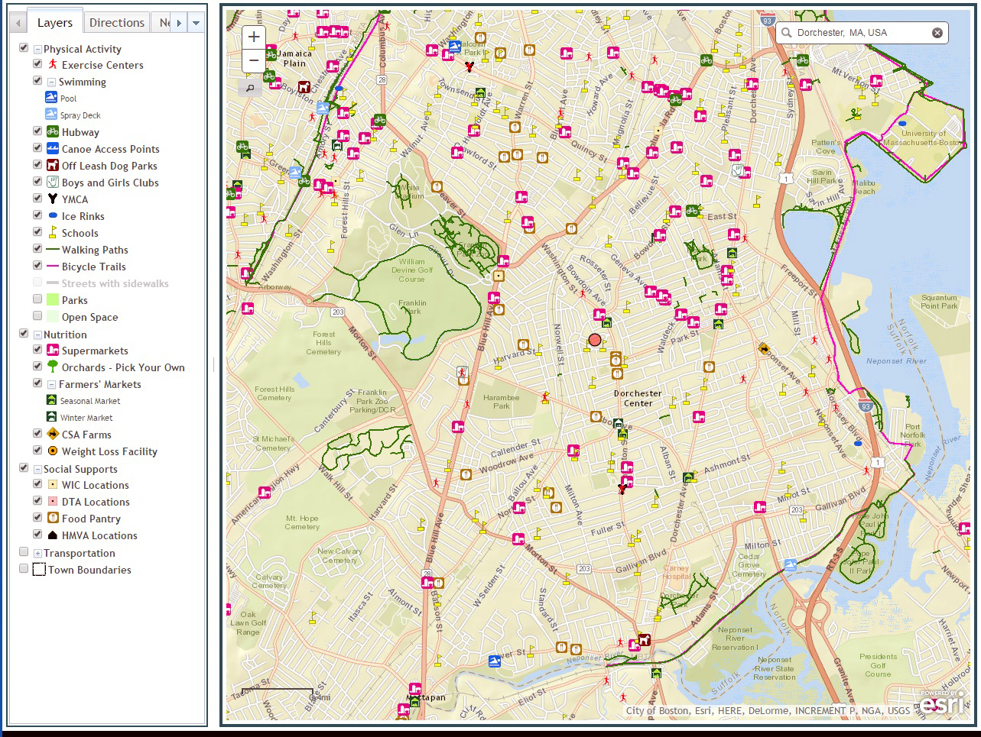Enable the Town Boundaries layer
Viewport: 981px width, 737px height.
24,570
